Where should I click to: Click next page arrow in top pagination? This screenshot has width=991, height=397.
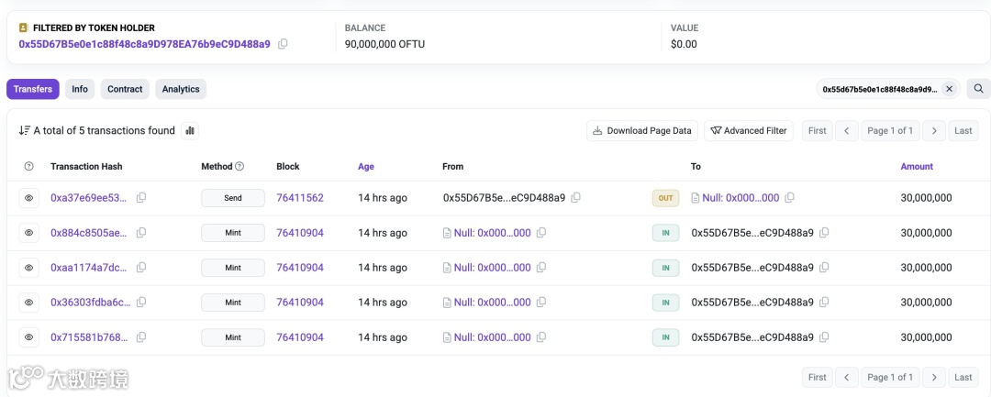(x=934, y=130)
